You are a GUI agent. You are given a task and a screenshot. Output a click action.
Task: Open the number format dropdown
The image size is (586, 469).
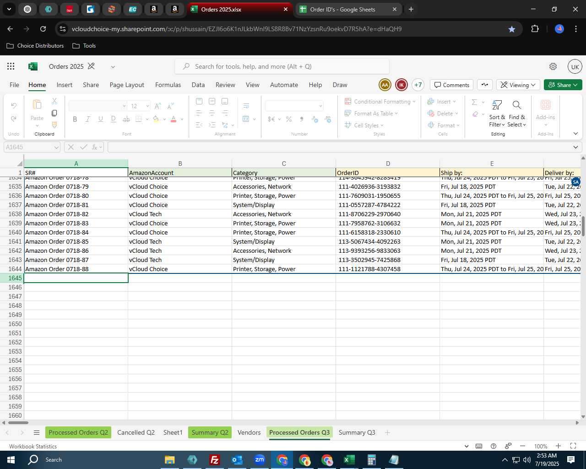320,106
